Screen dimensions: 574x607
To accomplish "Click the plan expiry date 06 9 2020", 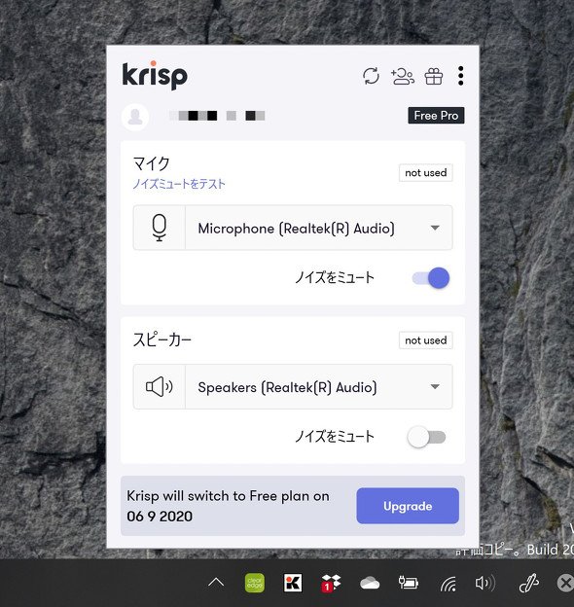I will tap(160, 517).
